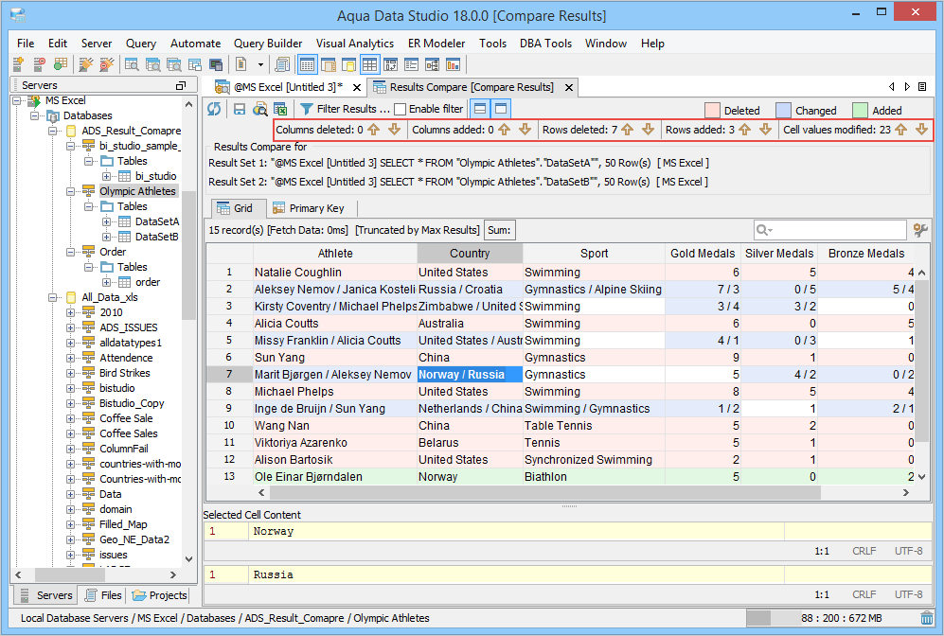The height and width of the screenshot is (636, 944).
Task: Click the dark terminal window toolbar icon
Action: point(216,63)
